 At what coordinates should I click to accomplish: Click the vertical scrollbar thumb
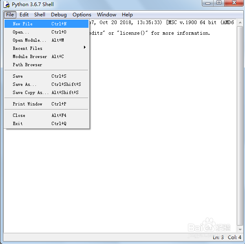(x=240, y=126)
